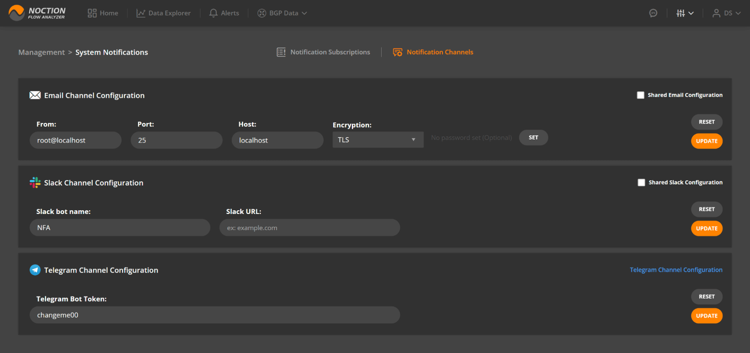Open the Telegram Channel Configuration link

pyautogui.click(x=676, y=270)
